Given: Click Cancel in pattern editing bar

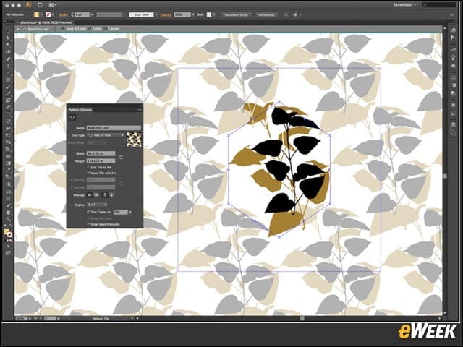Looking at the screenshot, I should tap(112, 29).
